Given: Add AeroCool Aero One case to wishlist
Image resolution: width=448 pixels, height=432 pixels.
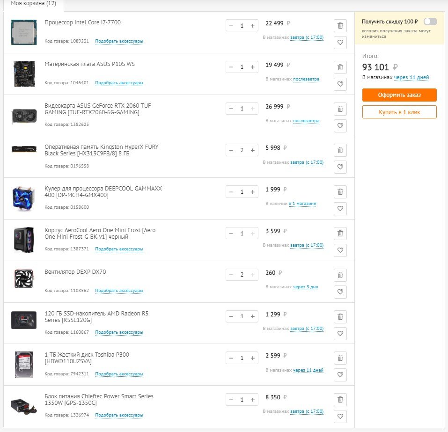Looking at the screenshot, I should [340, 250].
